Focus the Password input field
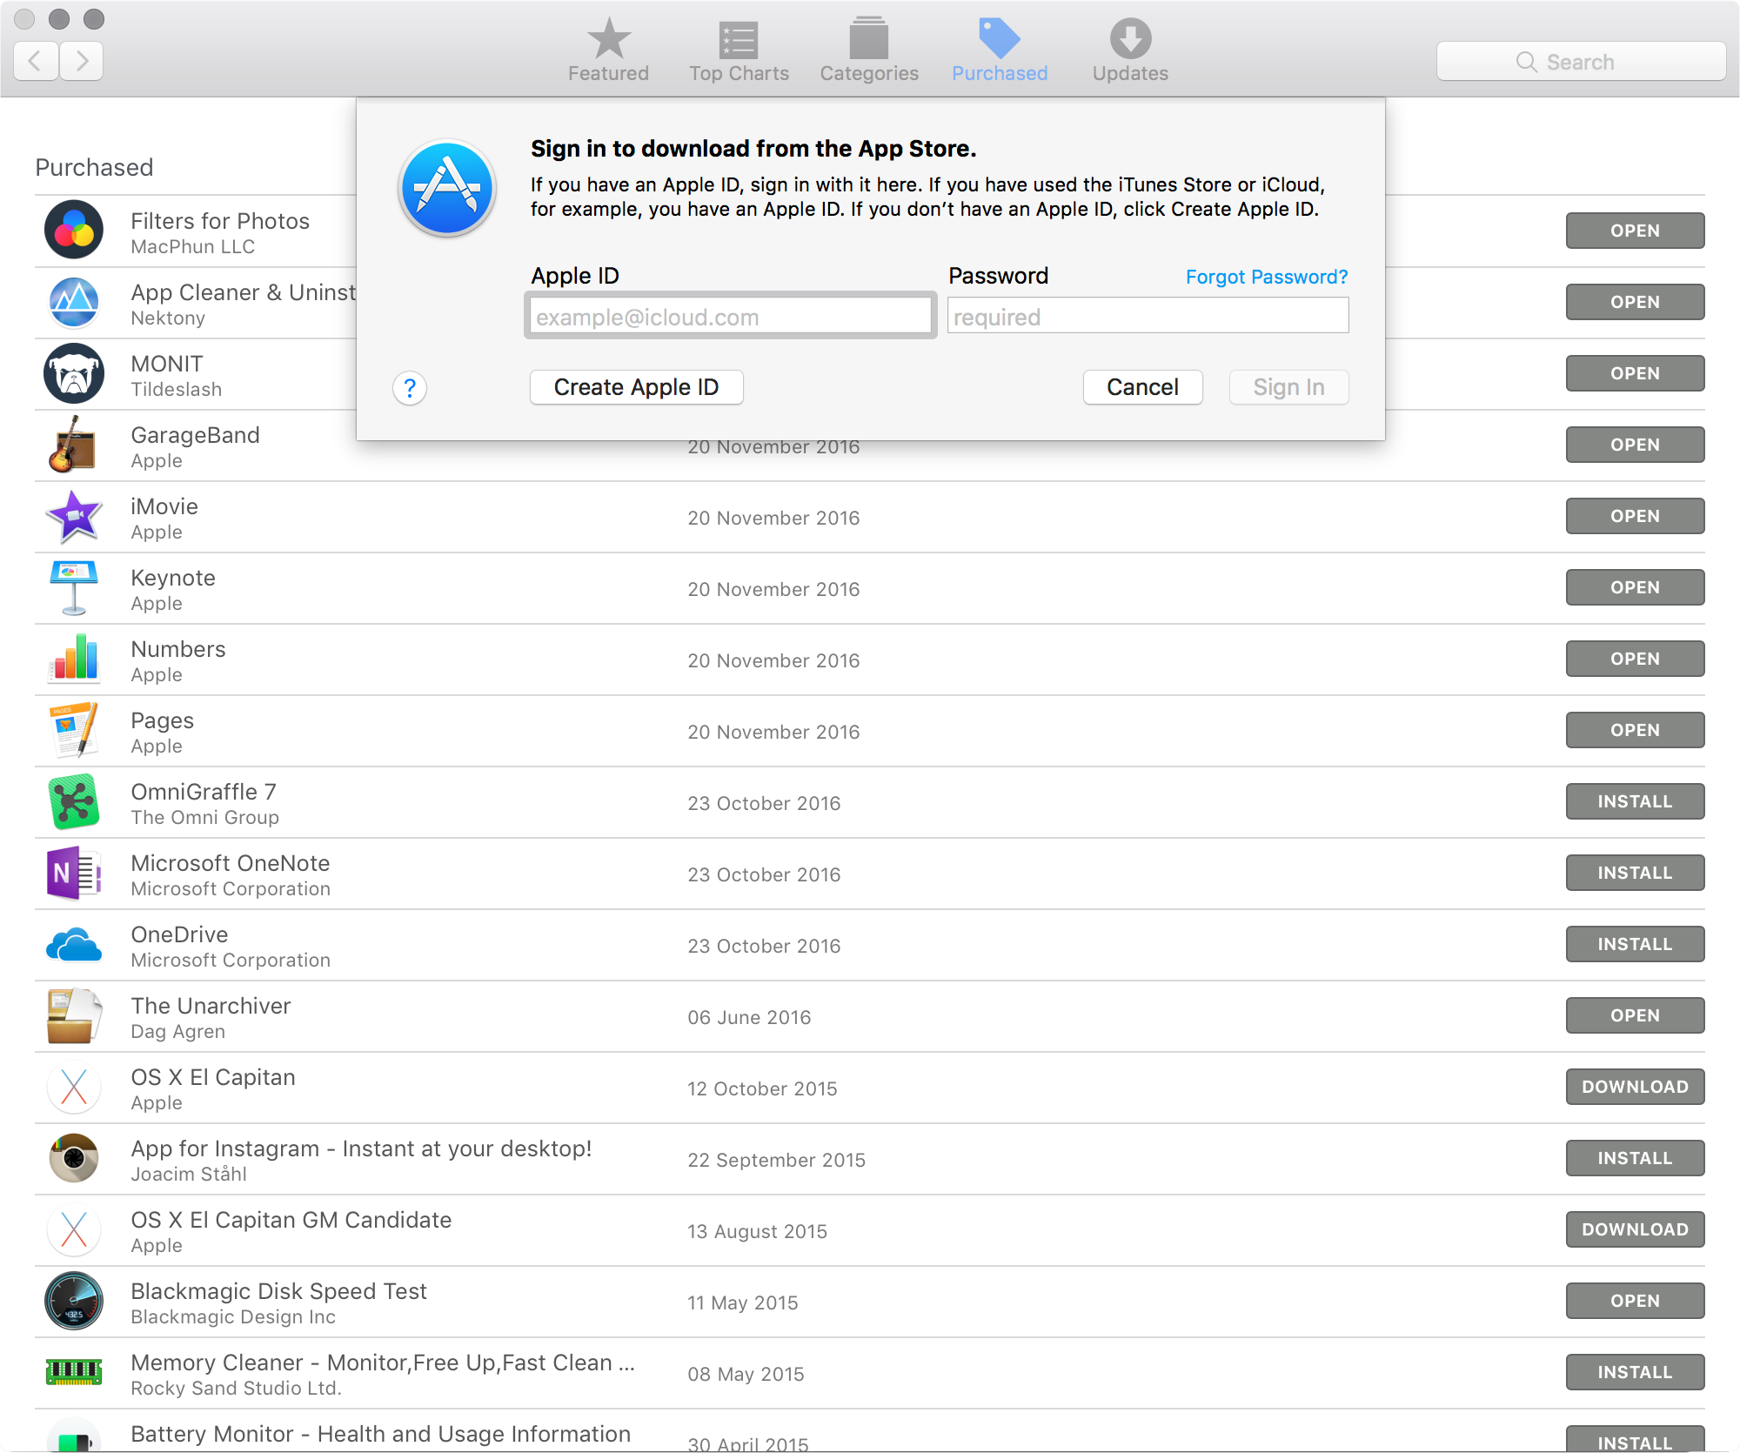Screen dimensions: 1740x1453 [x=1148, y=316]
